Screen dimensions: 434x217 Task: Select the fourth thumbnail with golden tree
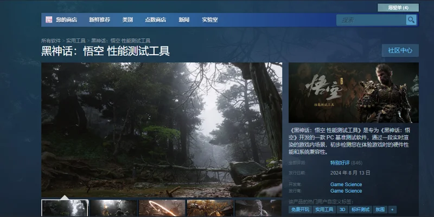(x=210, y=208)
